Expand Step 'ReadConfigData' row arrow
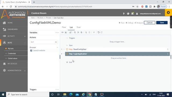The height and width of the screenshot is (97, 172). coord(64,49)
